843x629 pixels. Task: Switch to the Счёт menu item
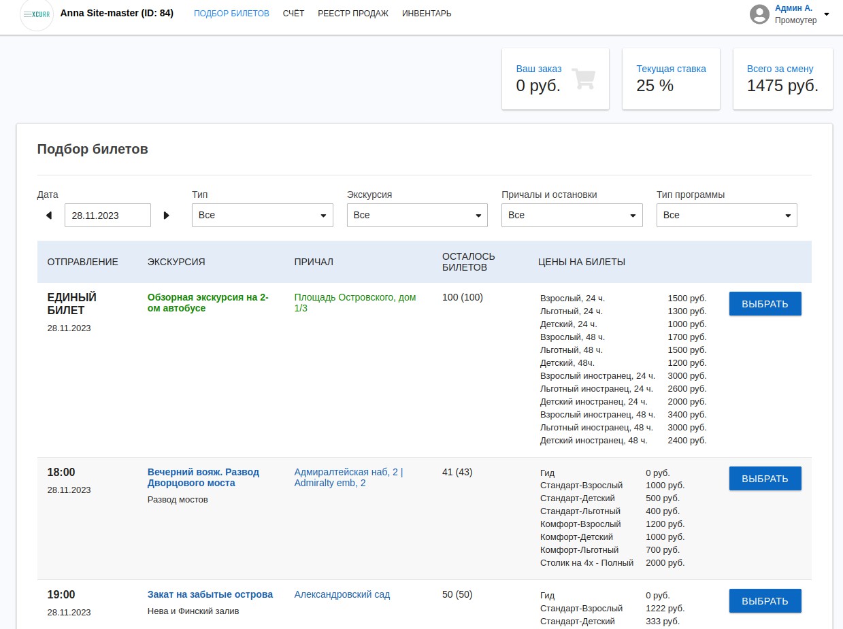(x=293, y=14)
